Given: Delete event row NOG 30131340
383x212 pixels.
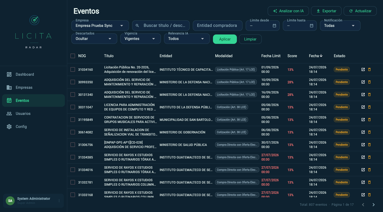Looking at the screenshot, I should pyautogui.click(x=369, y=95).
